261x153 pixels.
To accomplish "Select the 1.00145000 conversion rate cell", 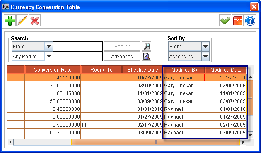I will 53,93.
